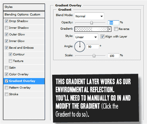Click the Scale slider handle
The image size is (147, 124).
[94, 56]
